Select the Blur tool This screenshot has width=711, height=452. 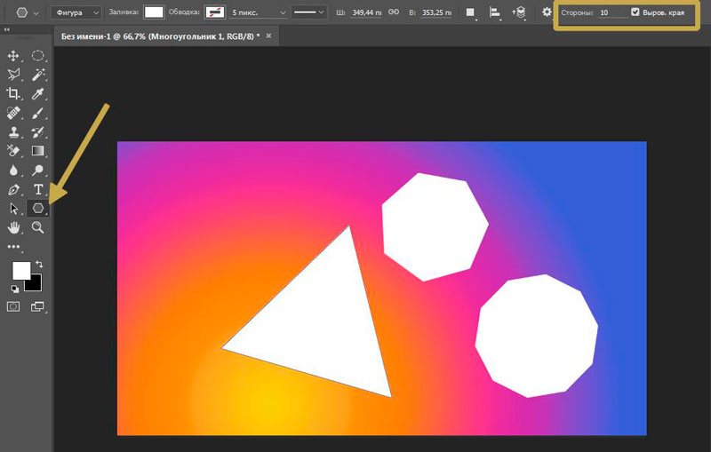[x=13, y=170]
